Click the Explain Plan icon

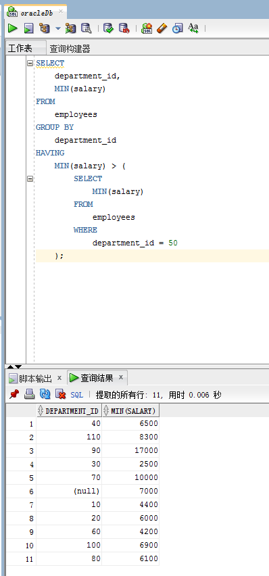pyautogui.click(x=45, y=28)
